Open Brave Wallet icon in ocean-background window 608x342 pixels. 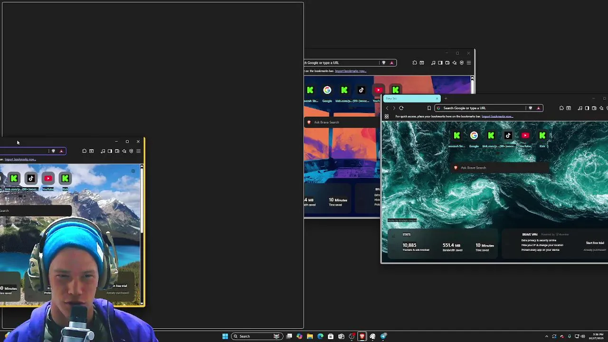tap(594, 108)
